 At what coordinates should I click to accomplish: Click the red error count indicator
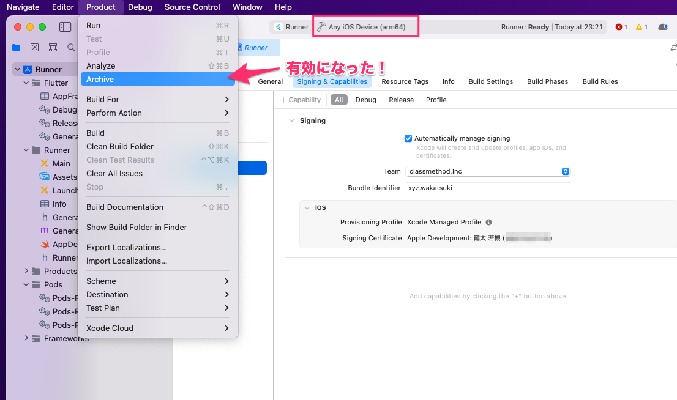pyautogui.click(x=621, y=27)
